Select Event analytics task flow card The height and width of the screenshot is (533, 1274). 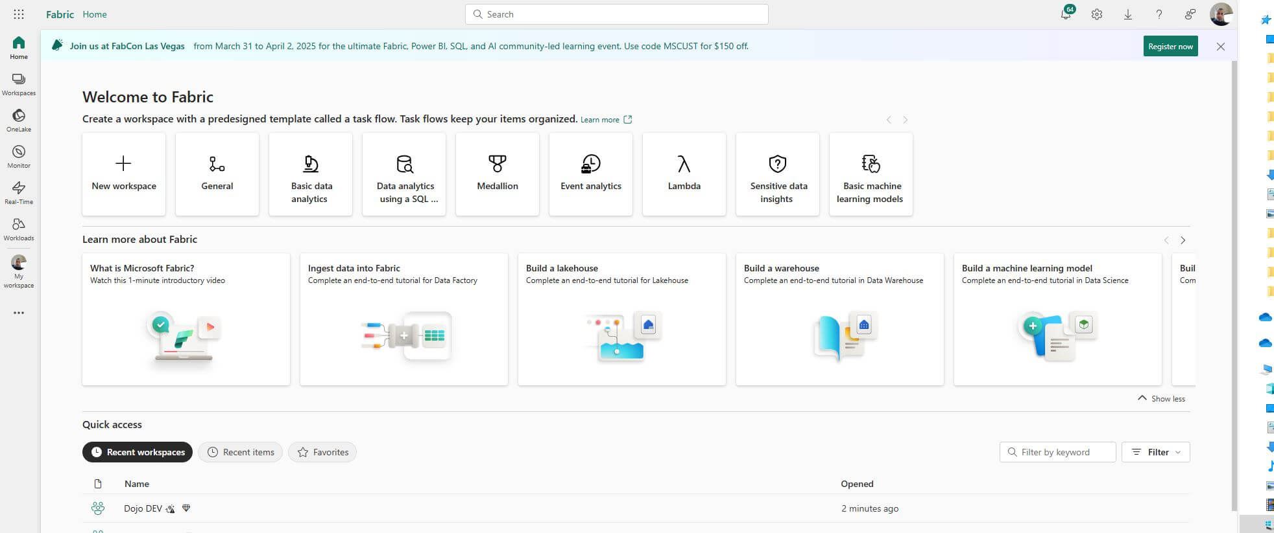pos(591,174)
